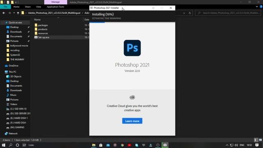This screenshot has height=148, width=263.
Task: Select the resources folder
Action: [x=43, y=33]
